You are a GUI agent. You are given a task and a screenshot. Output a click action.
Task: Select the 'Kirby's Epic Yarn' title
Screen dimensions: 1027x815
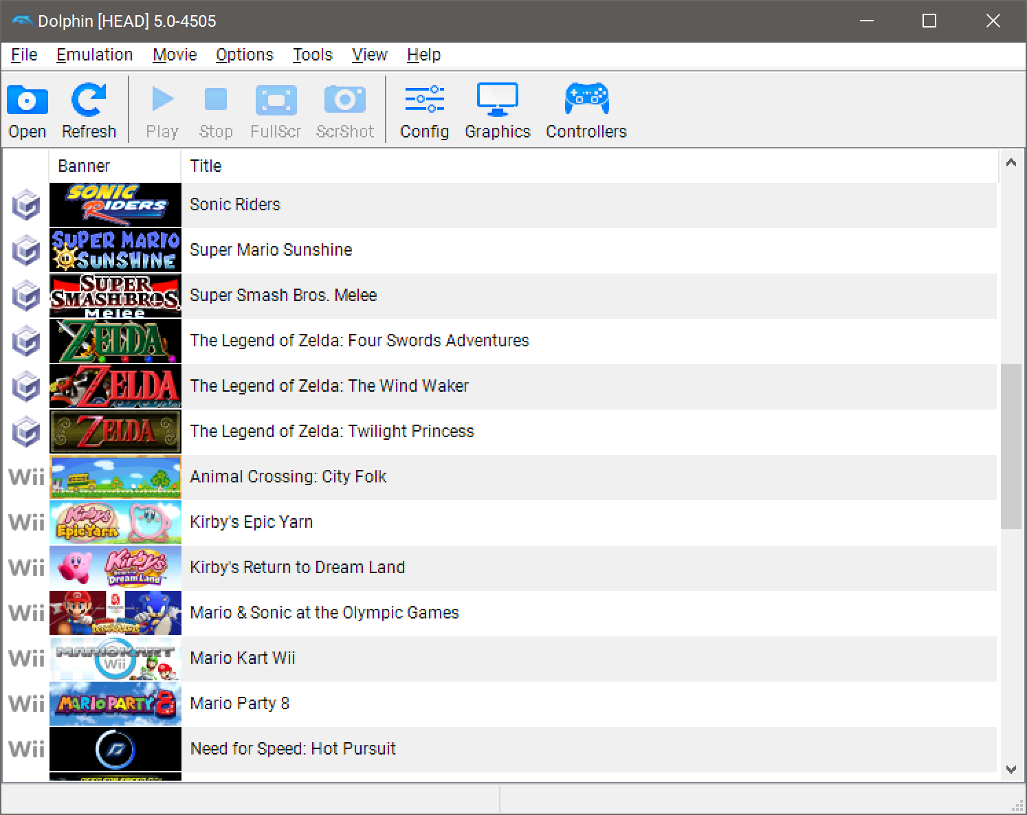click(251, 522)
